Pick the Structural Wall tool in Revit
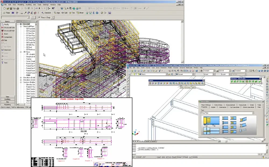The image size is (269, 167). click(8, 31)
